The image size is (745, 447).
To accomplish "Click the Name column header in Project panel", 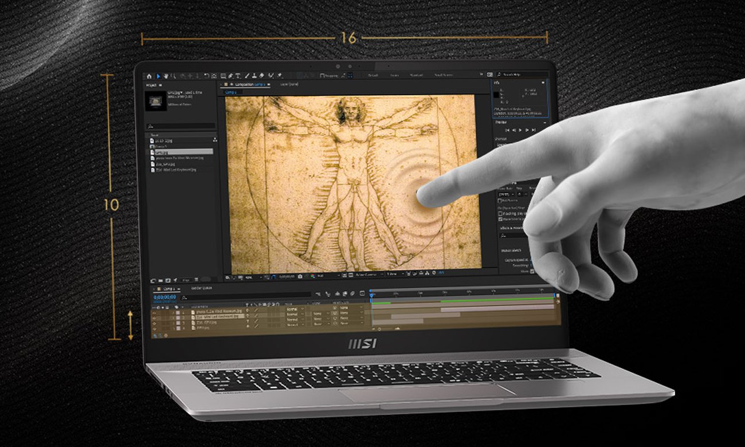I will tap(154, 135).
